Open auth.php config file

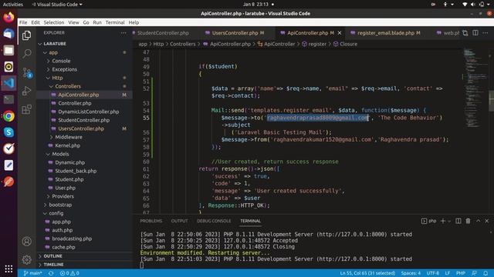62,230
